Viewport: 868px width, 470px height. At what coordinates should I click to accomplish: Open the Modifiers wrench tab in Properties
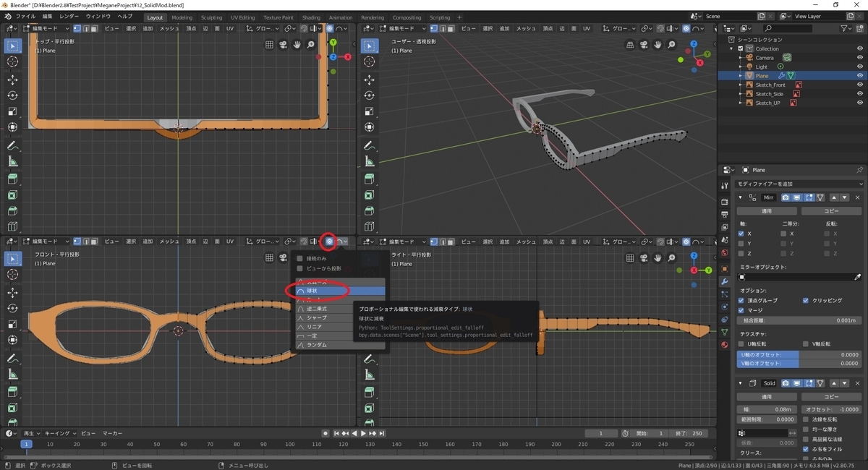tap(724, 281)
